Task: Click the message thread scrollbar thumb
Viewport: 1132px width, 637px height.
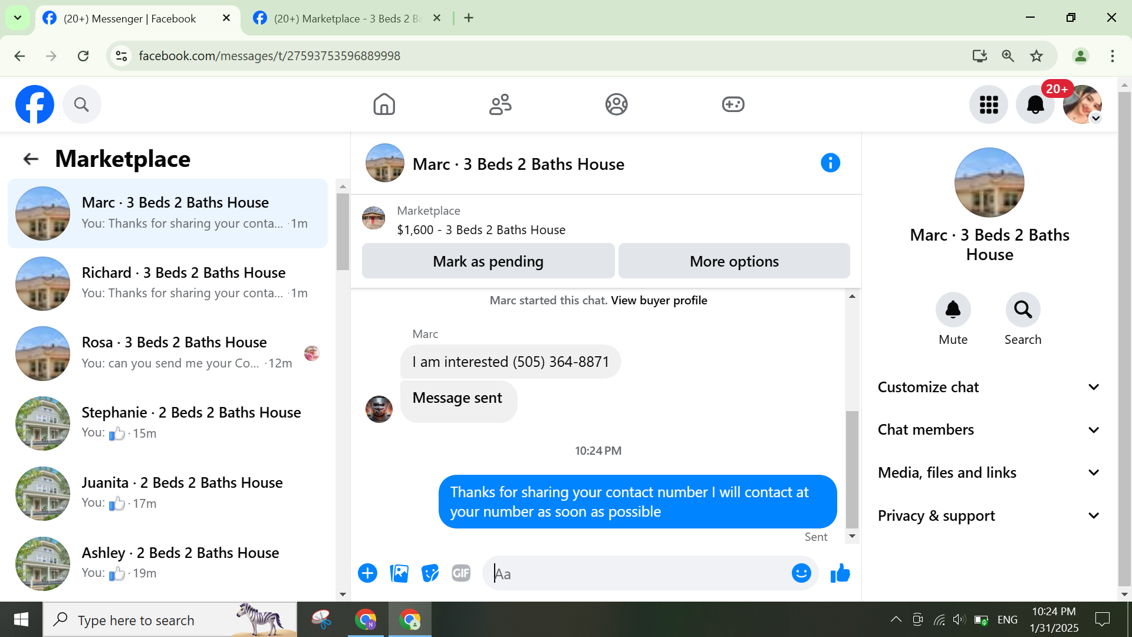Action: [852, 469]
